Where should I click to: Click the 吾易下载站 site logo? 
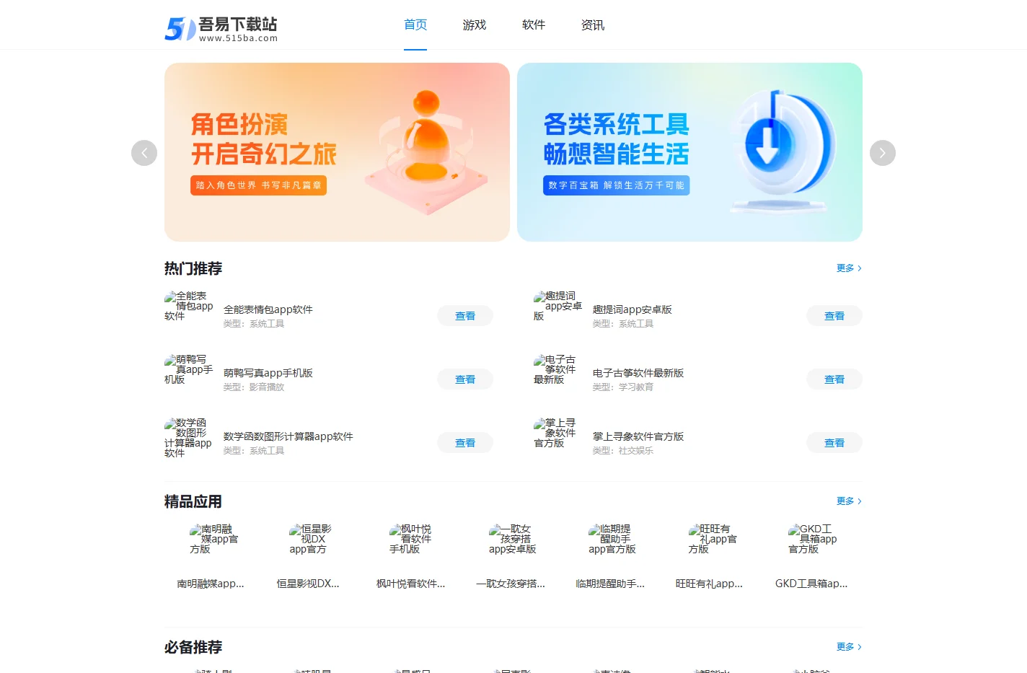coord(221,29)
